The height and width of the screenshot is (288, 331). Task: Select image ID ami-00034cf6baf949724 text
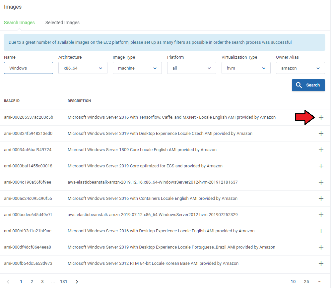28,150
